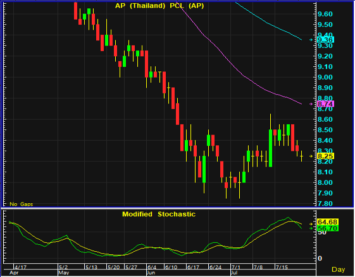Click the 9.10 price axis label
Image resolution: width=355 pixels, height=277 pixels.
[x=325, y=67]
